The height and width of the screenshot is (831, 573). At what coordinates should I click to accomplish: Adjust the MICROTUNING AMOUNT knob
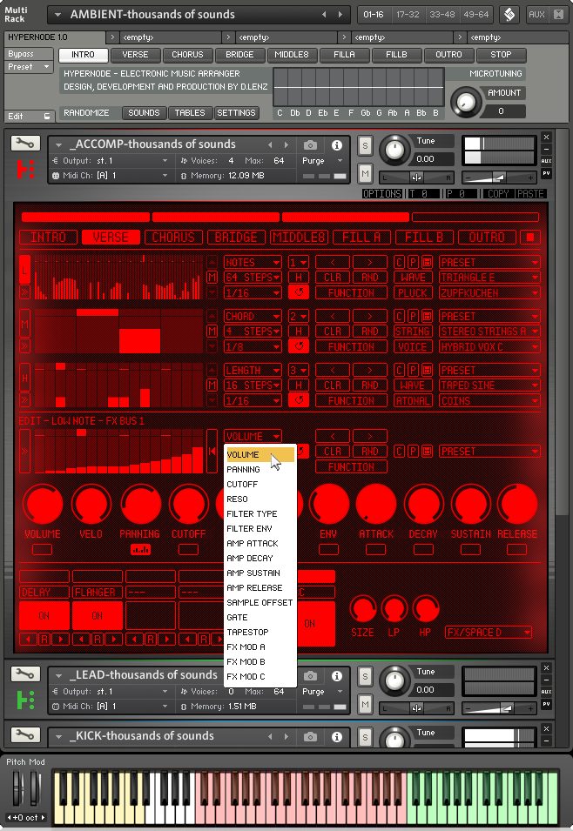click(x=465, y=101)
